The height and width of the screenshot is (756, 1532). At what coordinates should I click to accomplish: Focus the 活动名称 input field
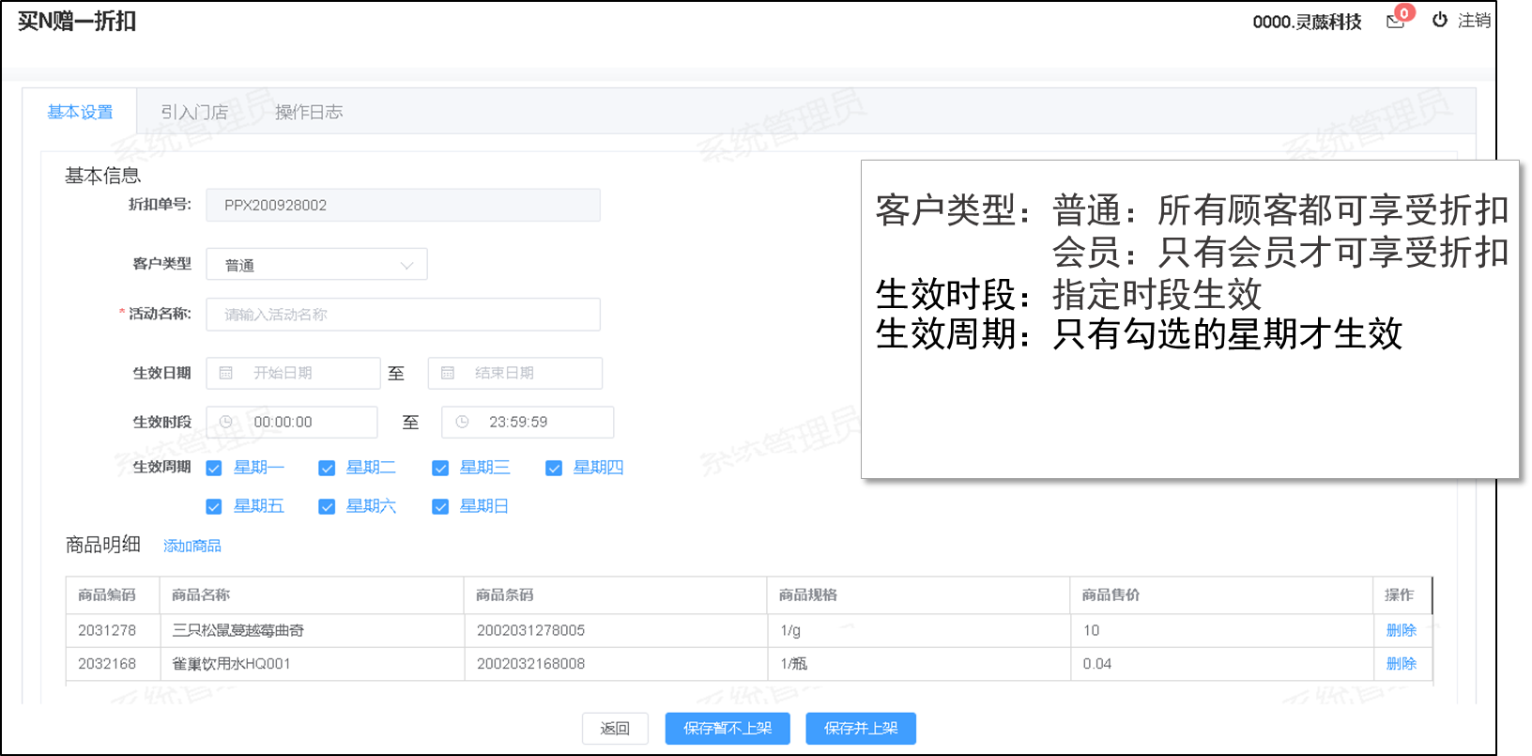pos(403,315)
